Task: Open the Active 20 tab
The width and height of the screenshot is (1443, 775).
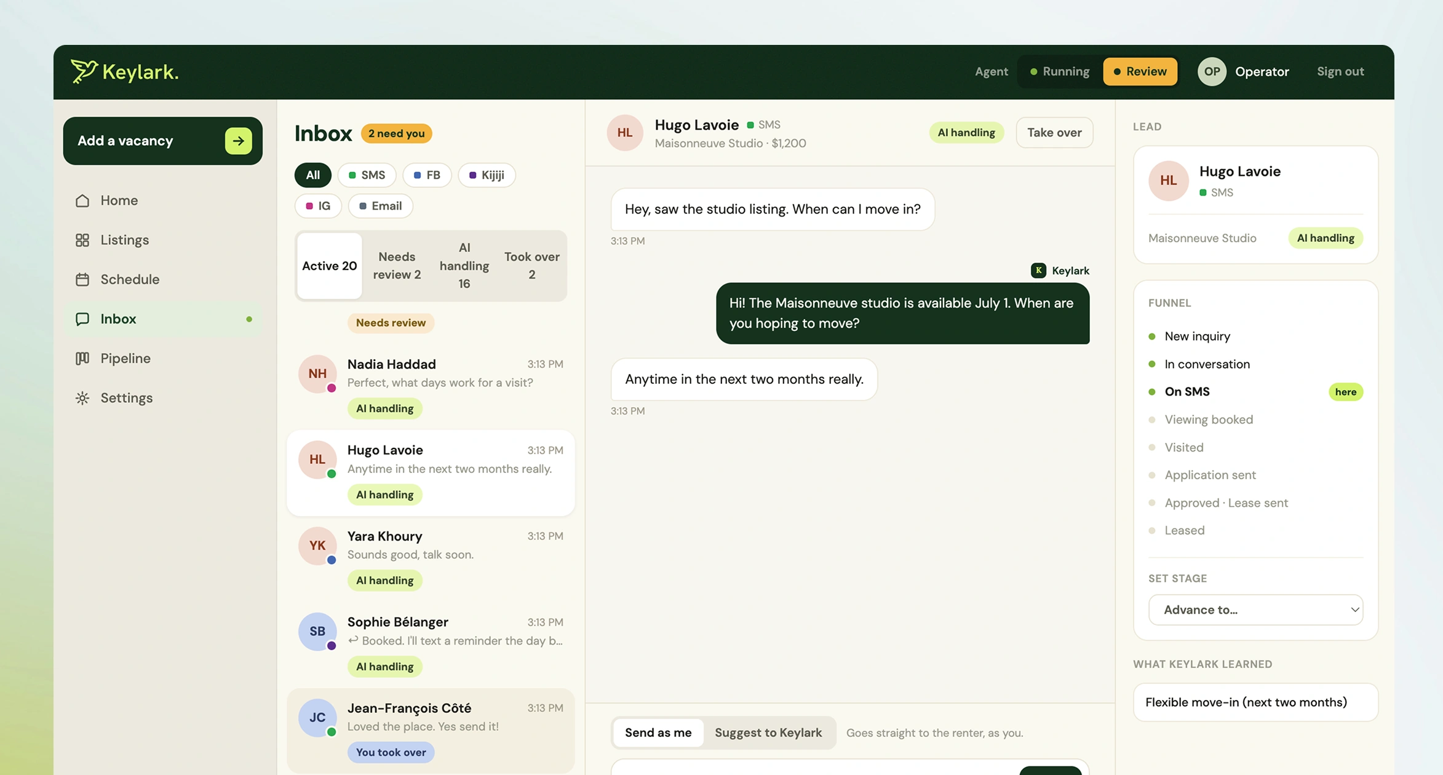Action: (x=330, y=266)
